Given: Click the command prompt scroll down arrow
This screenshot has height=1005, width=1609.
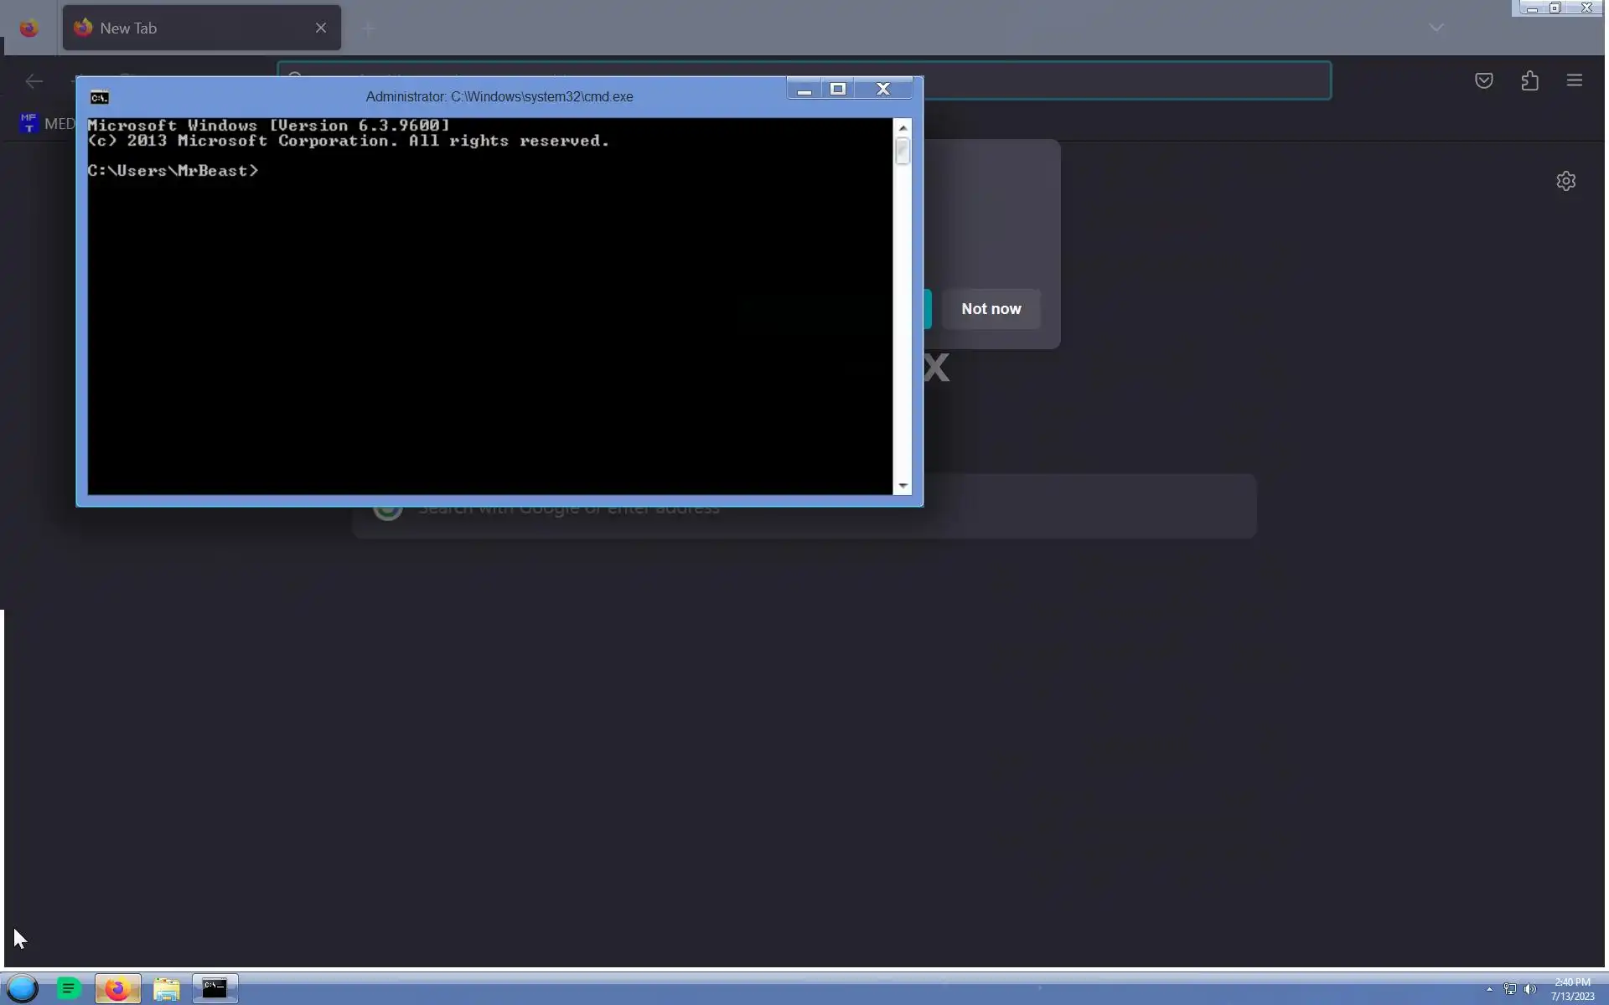Looking at the screenshot, I should pyautogui.click(x=903, y=486).
